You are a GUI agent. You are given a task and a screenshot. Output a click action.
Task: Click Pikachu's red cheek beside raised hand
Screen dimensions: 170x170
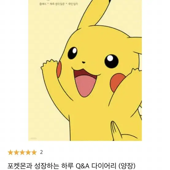click(59, 69)
